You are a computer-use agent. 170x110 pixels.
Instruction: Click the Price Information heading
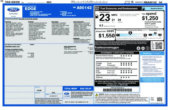pos(70,46)
